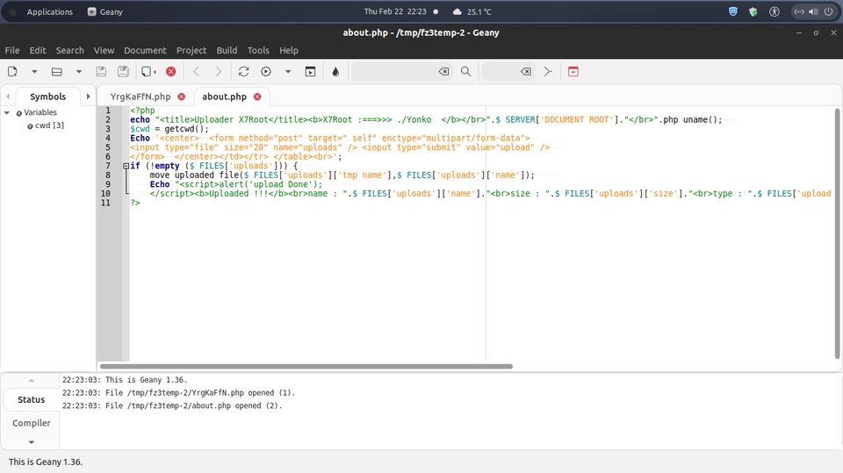Navigate back one location
Screen dimensions: 843x473
tap(196, 71)
